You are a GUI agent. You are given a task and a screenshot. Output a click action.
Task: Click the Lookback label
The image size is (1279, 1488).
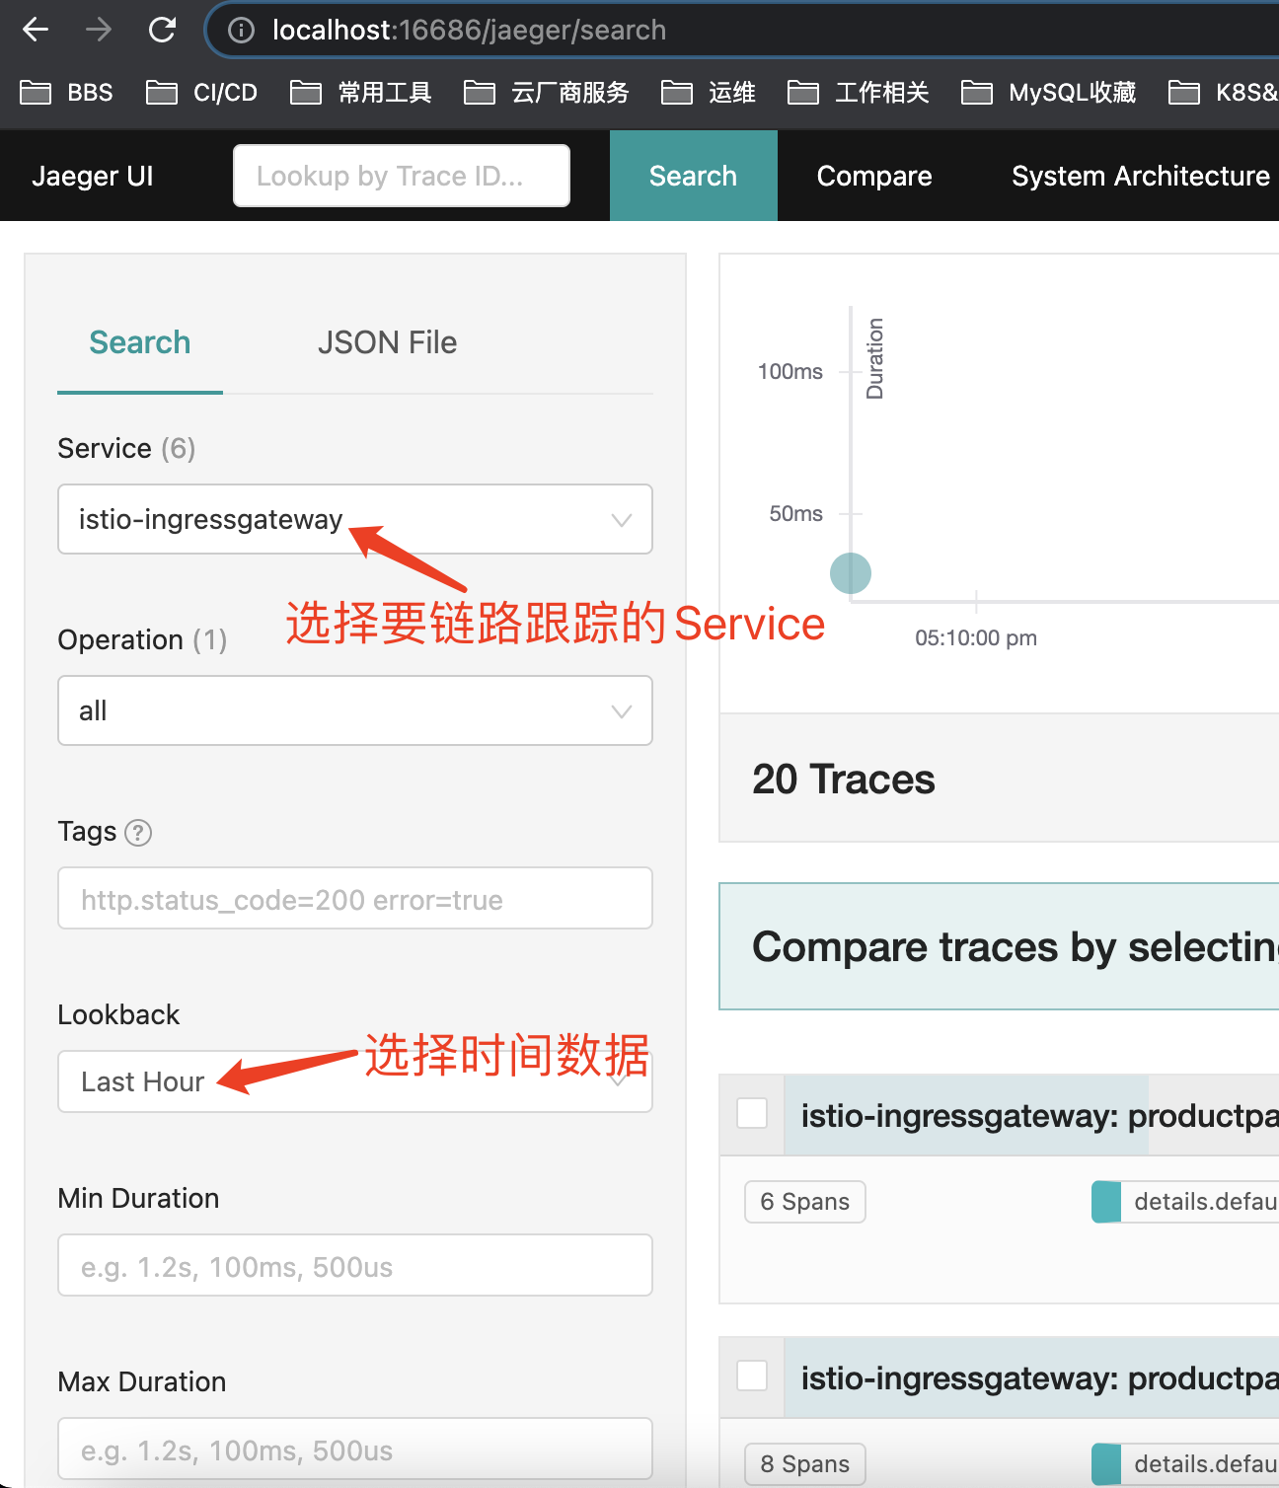(x=118, y=1014)
